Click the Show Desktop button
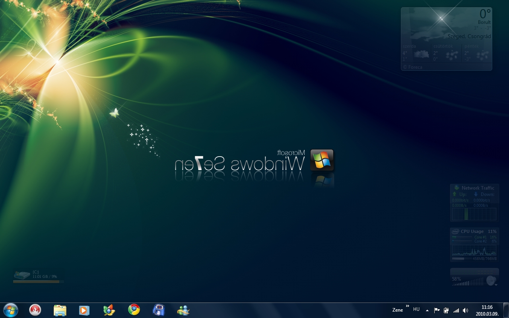 tap(506, 310)
